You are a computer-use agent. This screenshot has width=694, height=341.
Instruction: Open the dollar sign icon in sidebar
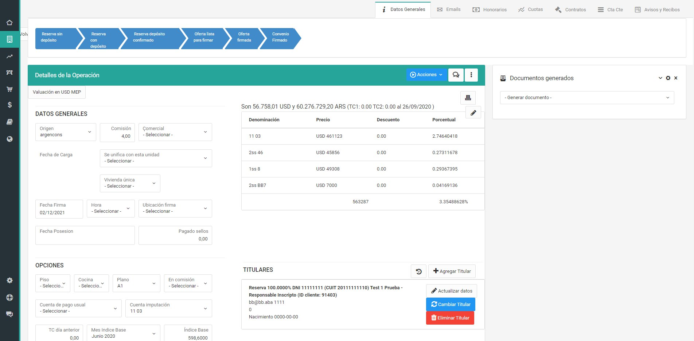(9, 105)
